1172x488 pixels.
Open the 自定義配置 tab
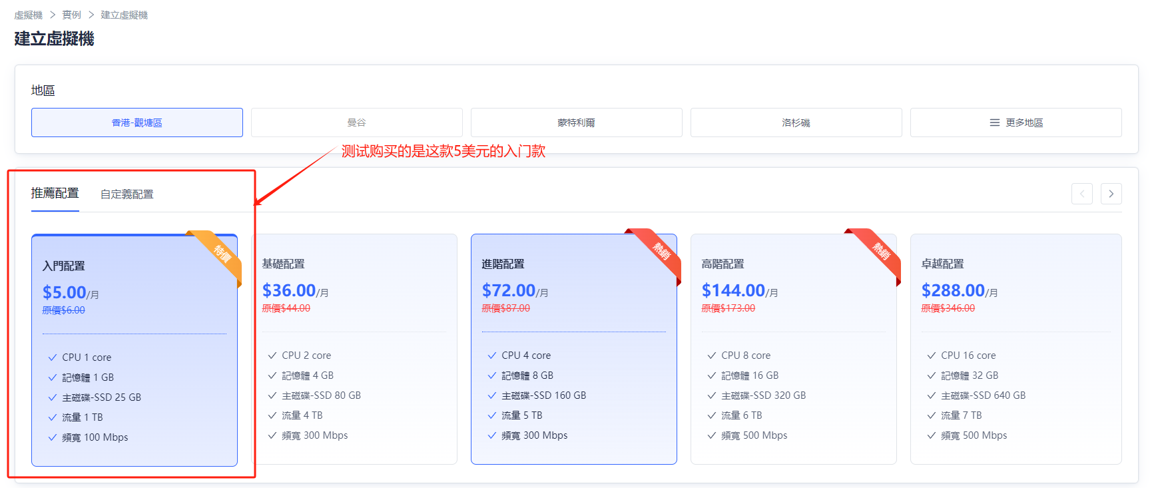(127, 194)
